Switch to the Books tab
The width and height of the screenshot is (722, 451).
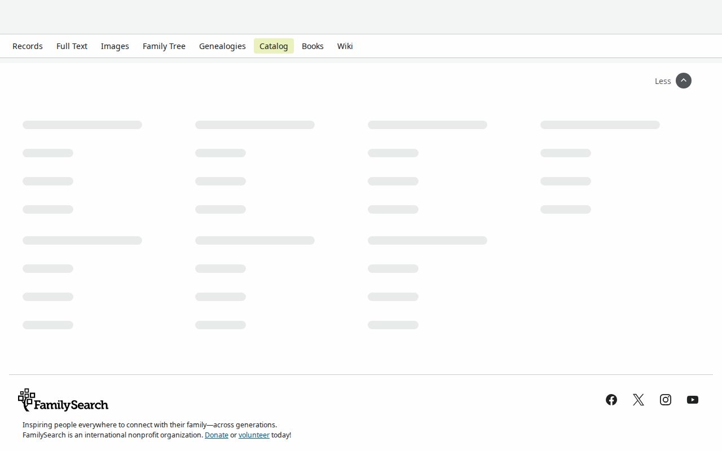(x=312, y=46)
